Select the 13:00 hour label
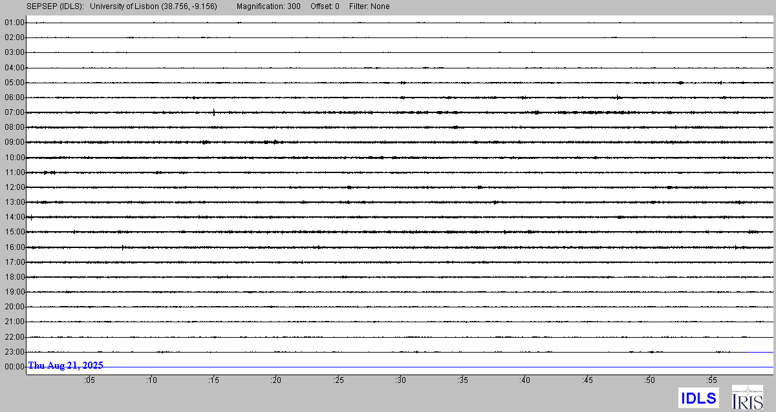The width and height of the screenshot is (776, 412). click(x=14, y=202)
